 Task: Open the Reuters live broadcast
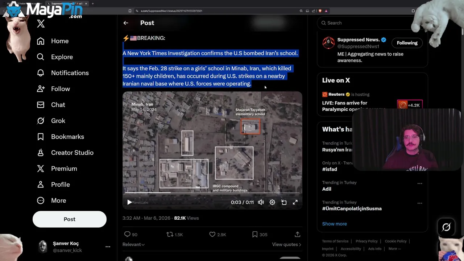pos(372,102)
